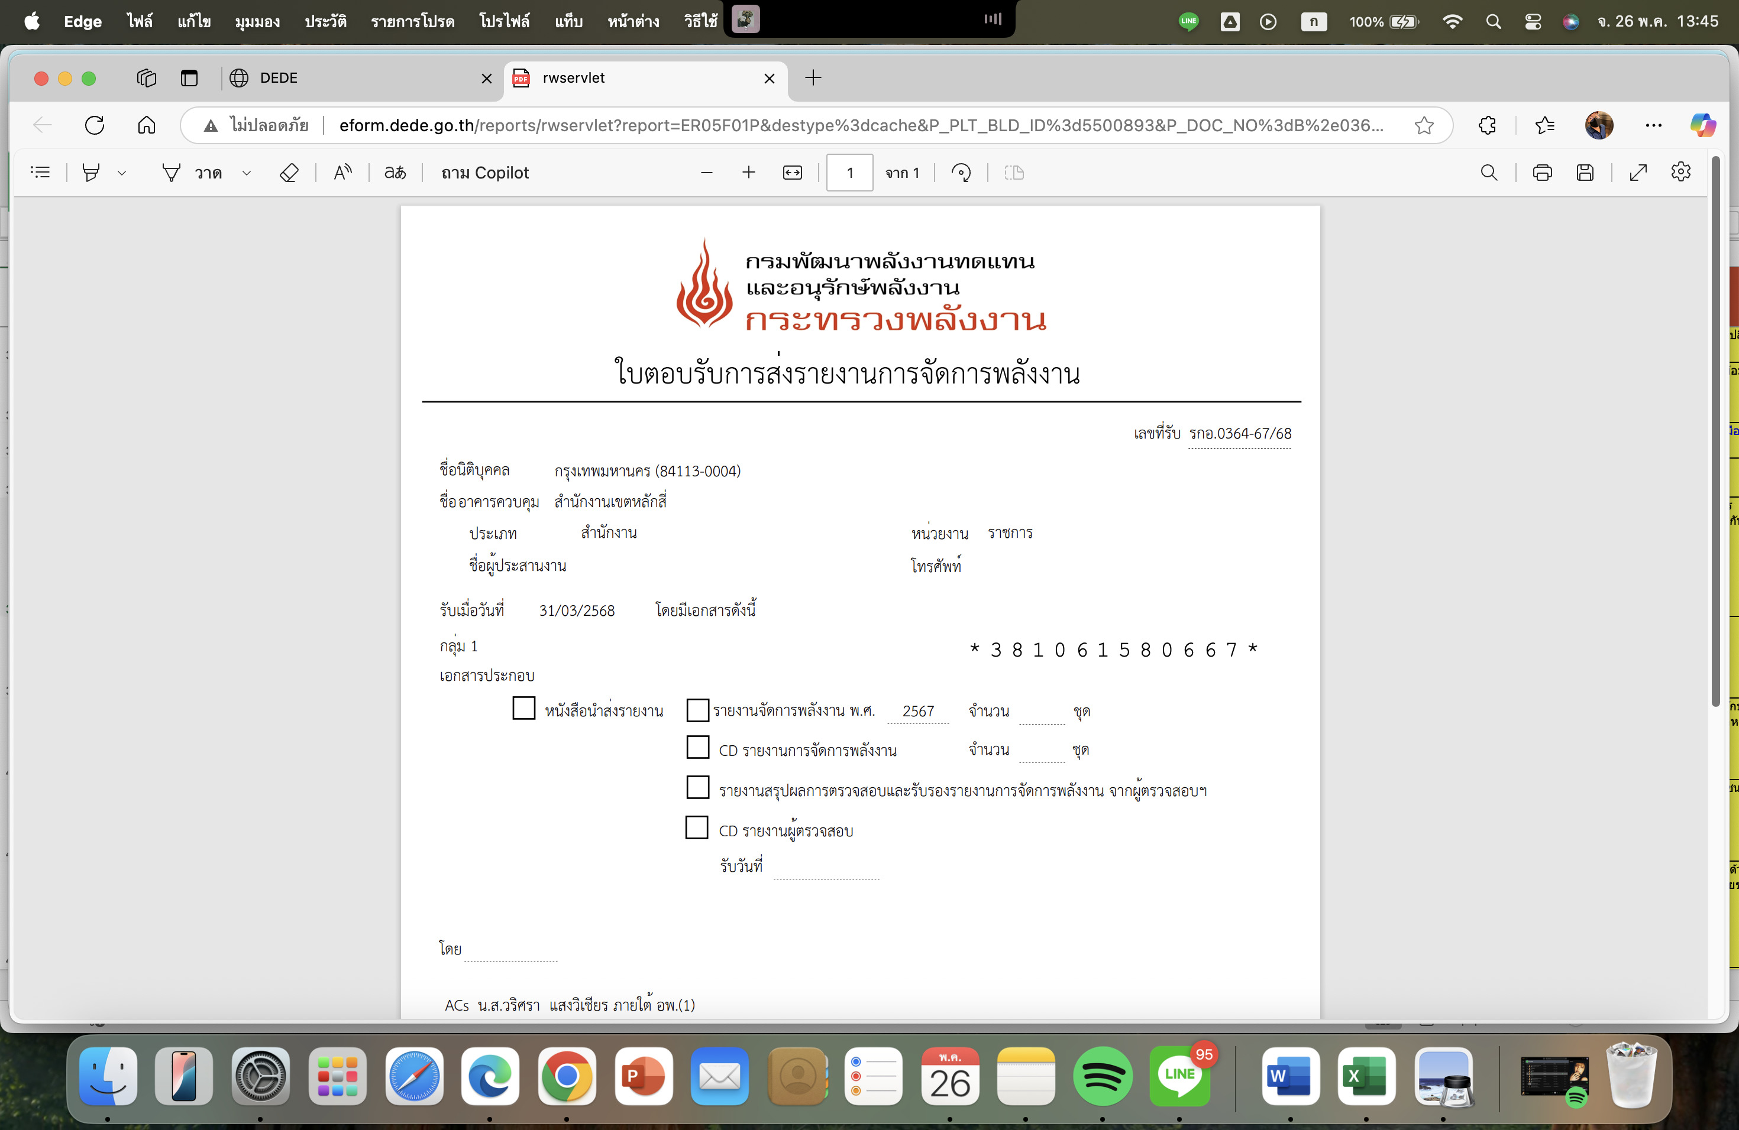Check CD รายงานการจัดการพลังงาน checkbox
The width and height of the screenshot is (1739, 1130).
click(x=698, y=748)
